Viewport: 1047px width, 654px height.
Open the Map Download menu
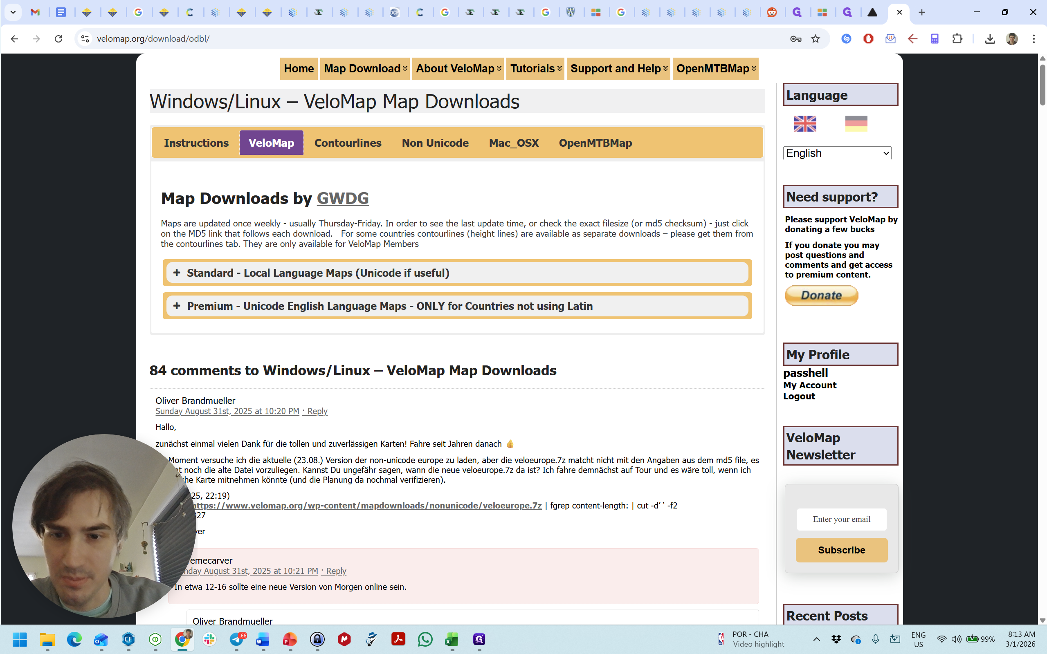(x=365, y=69)
